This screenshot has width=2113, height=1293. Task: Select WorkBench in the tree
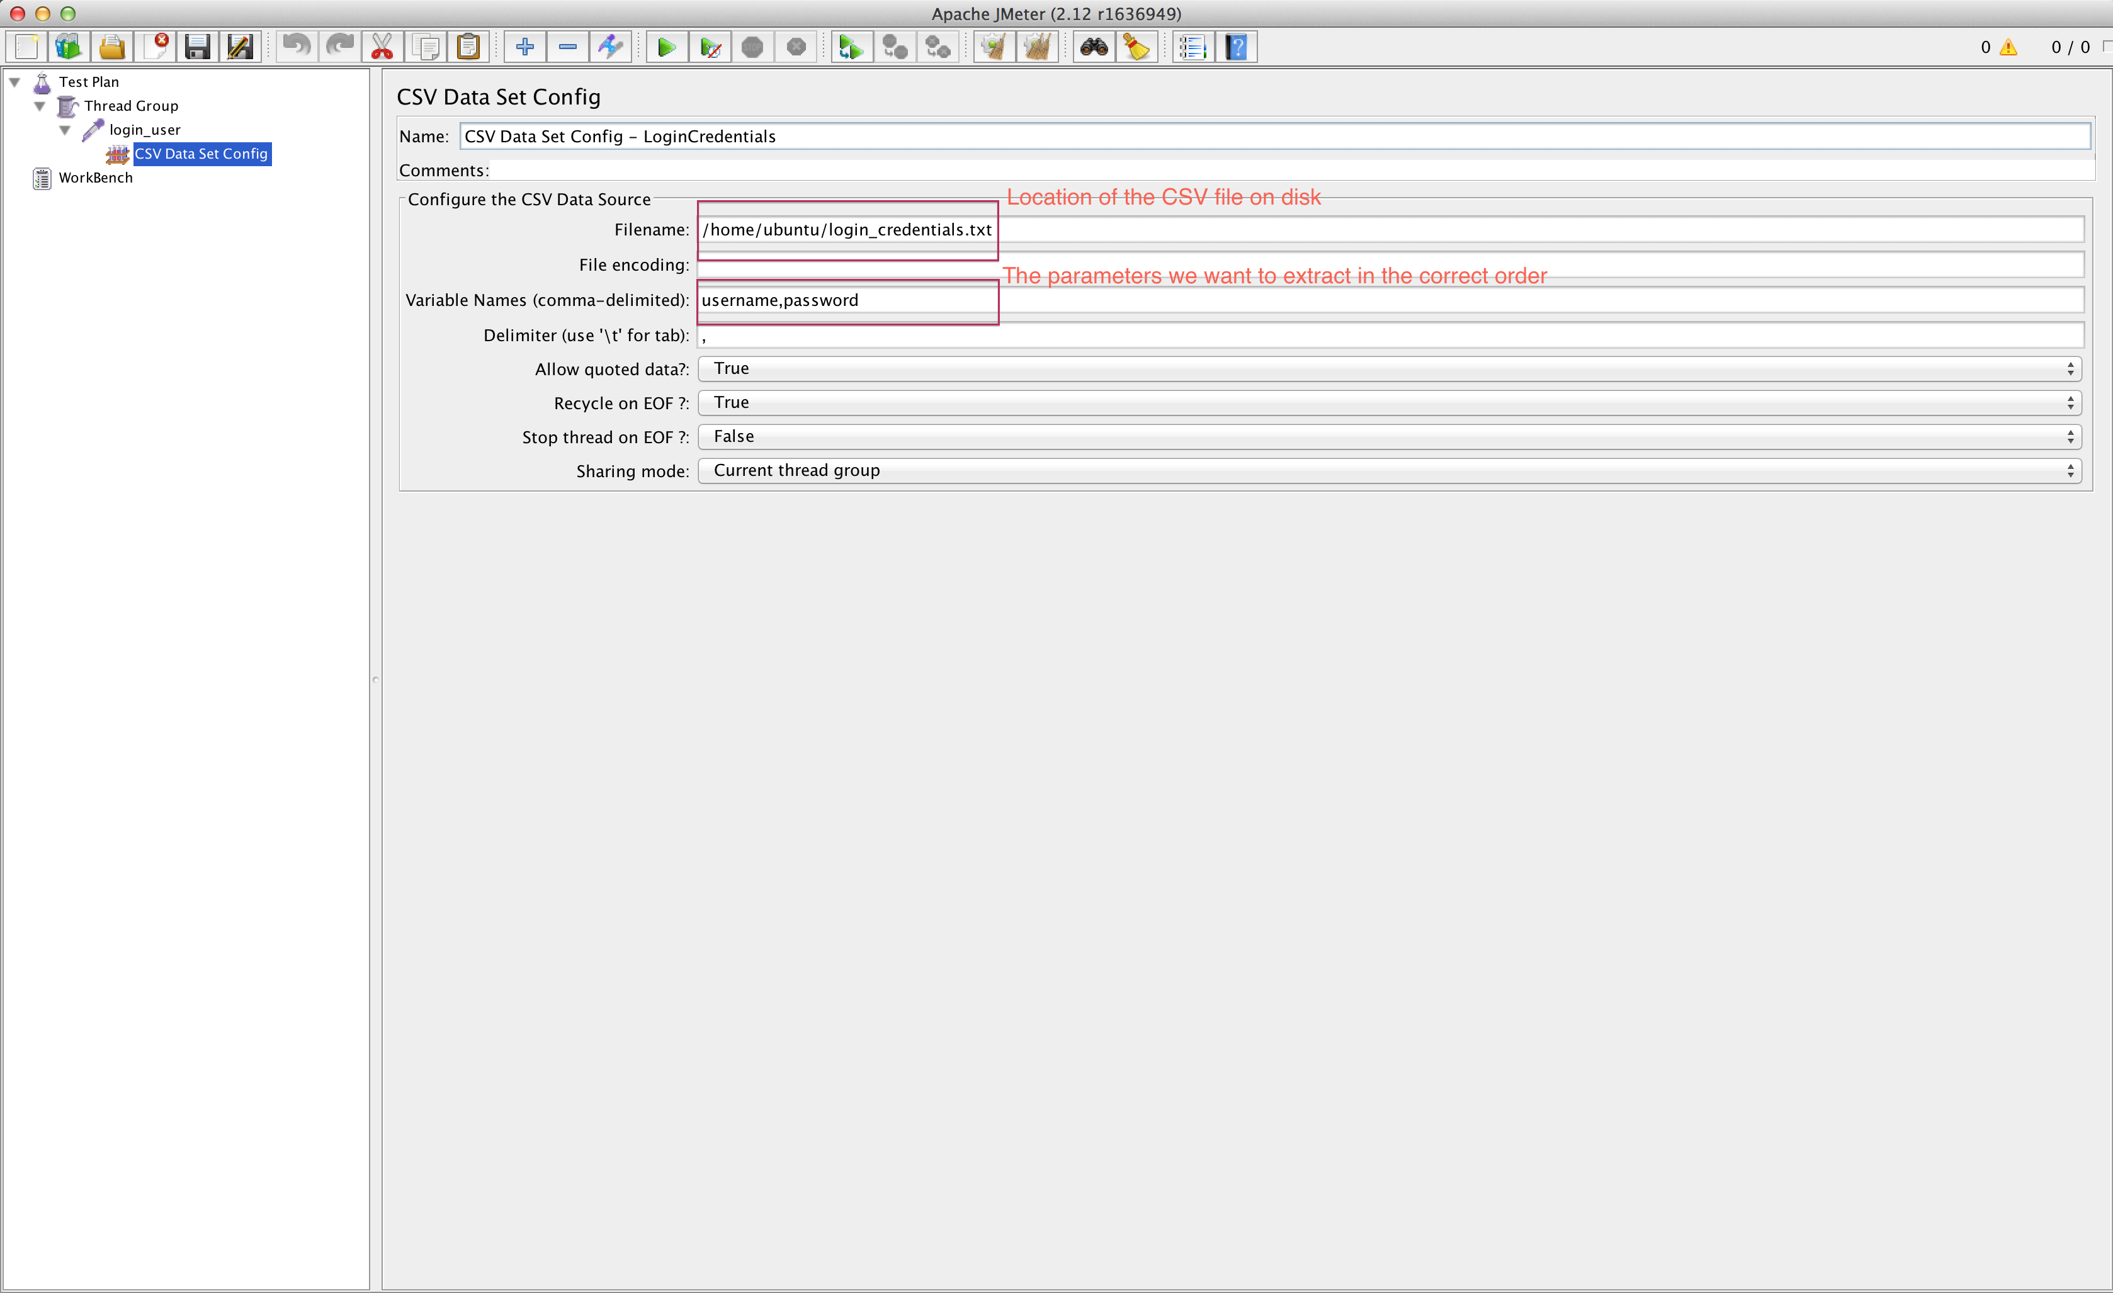95,178
